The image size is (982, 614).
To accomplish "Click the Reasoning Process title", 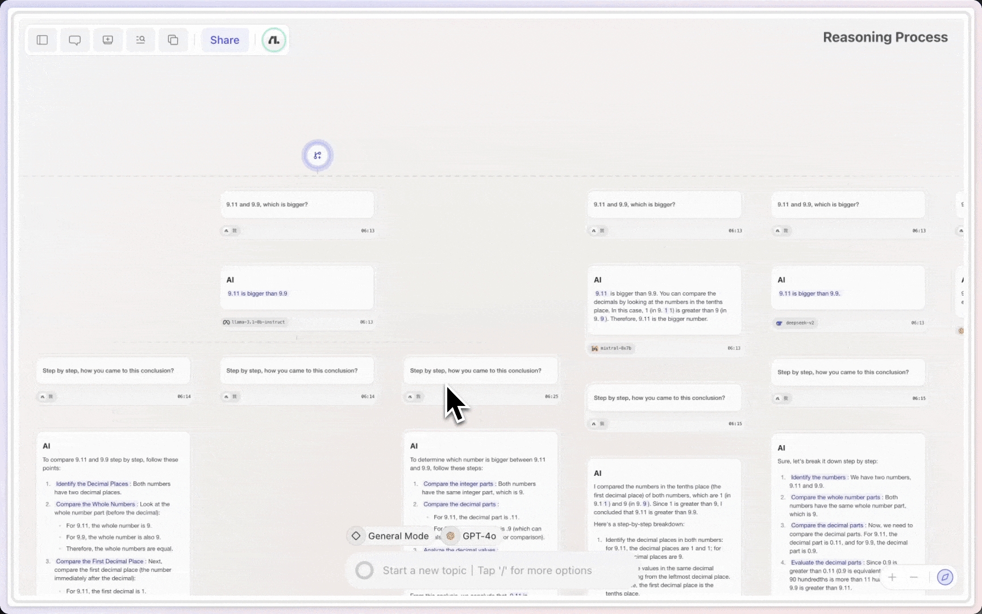I will point(885,37).
